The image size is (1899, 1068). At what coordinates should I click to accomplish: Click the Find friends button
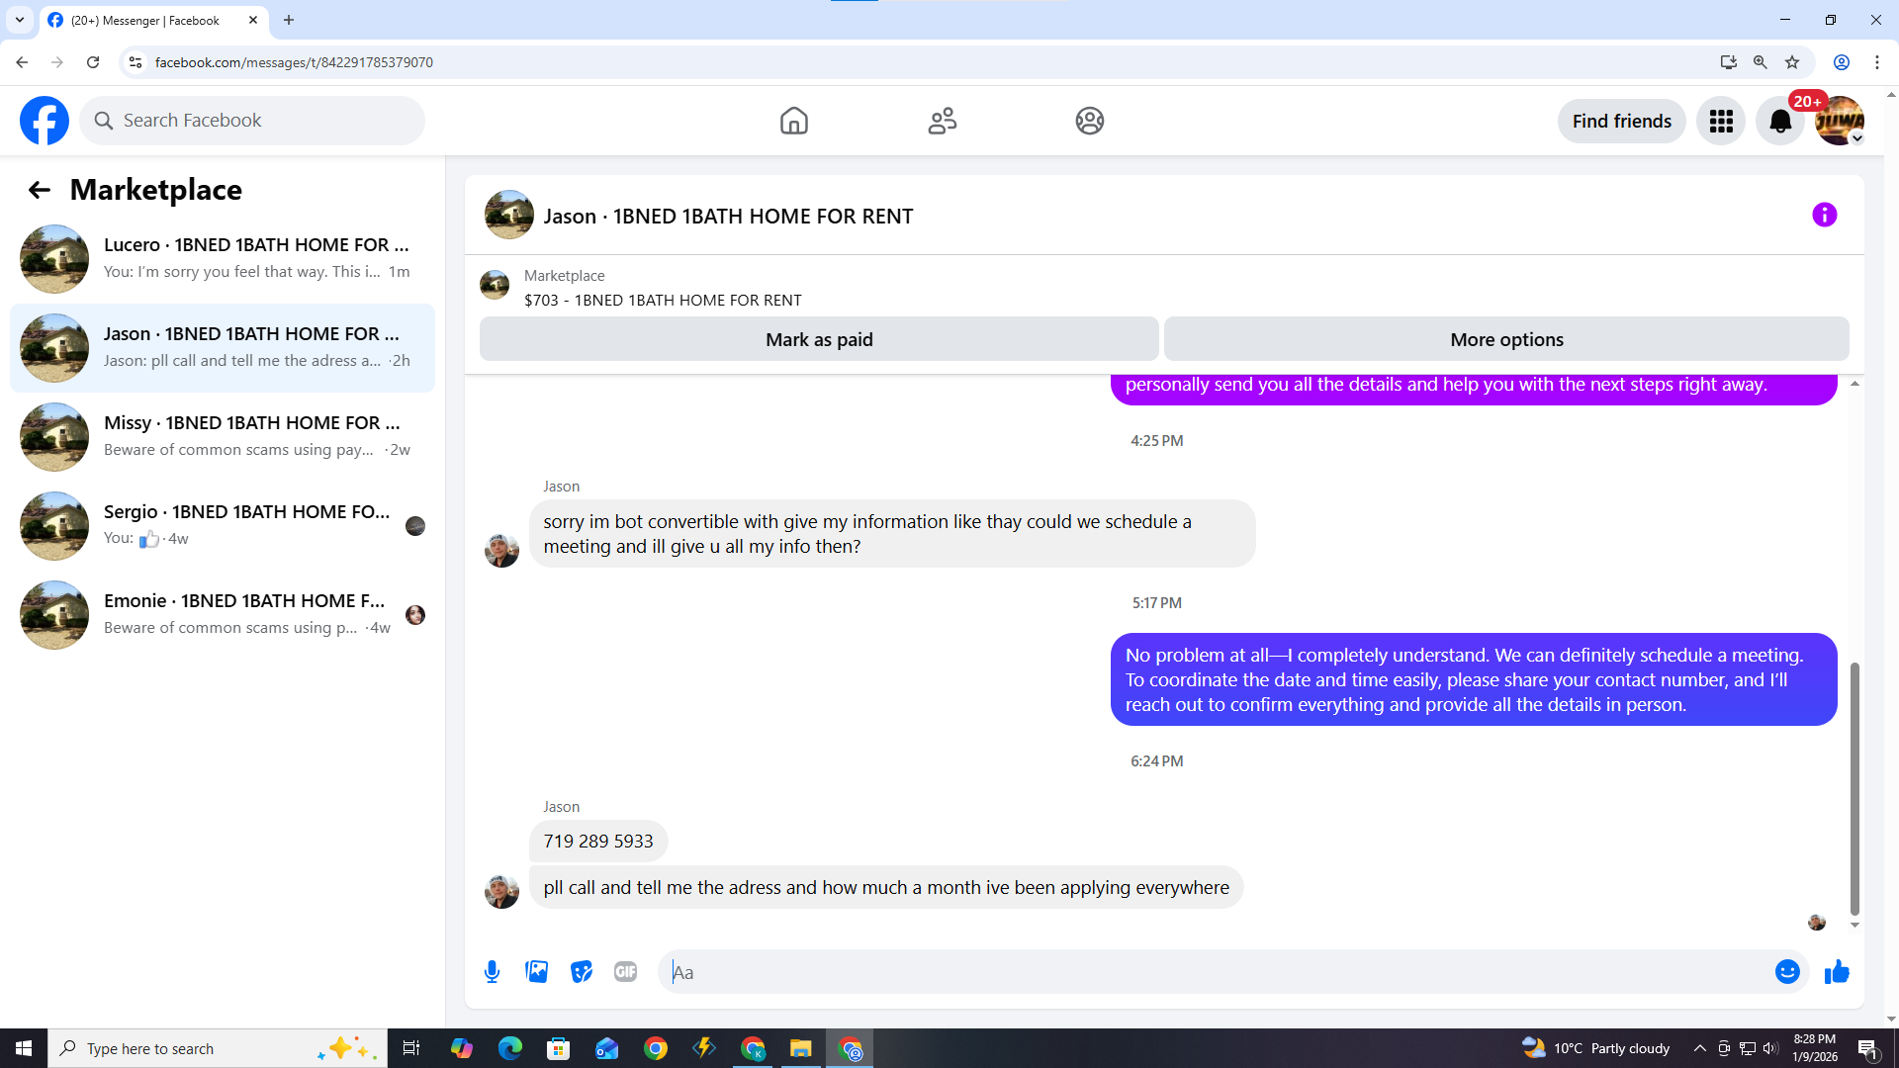point(1621,121)
